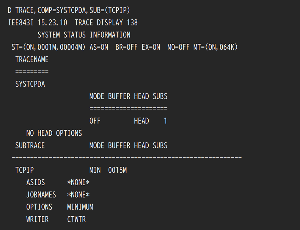Click the IEE843I message identifier

coord(21,23)
